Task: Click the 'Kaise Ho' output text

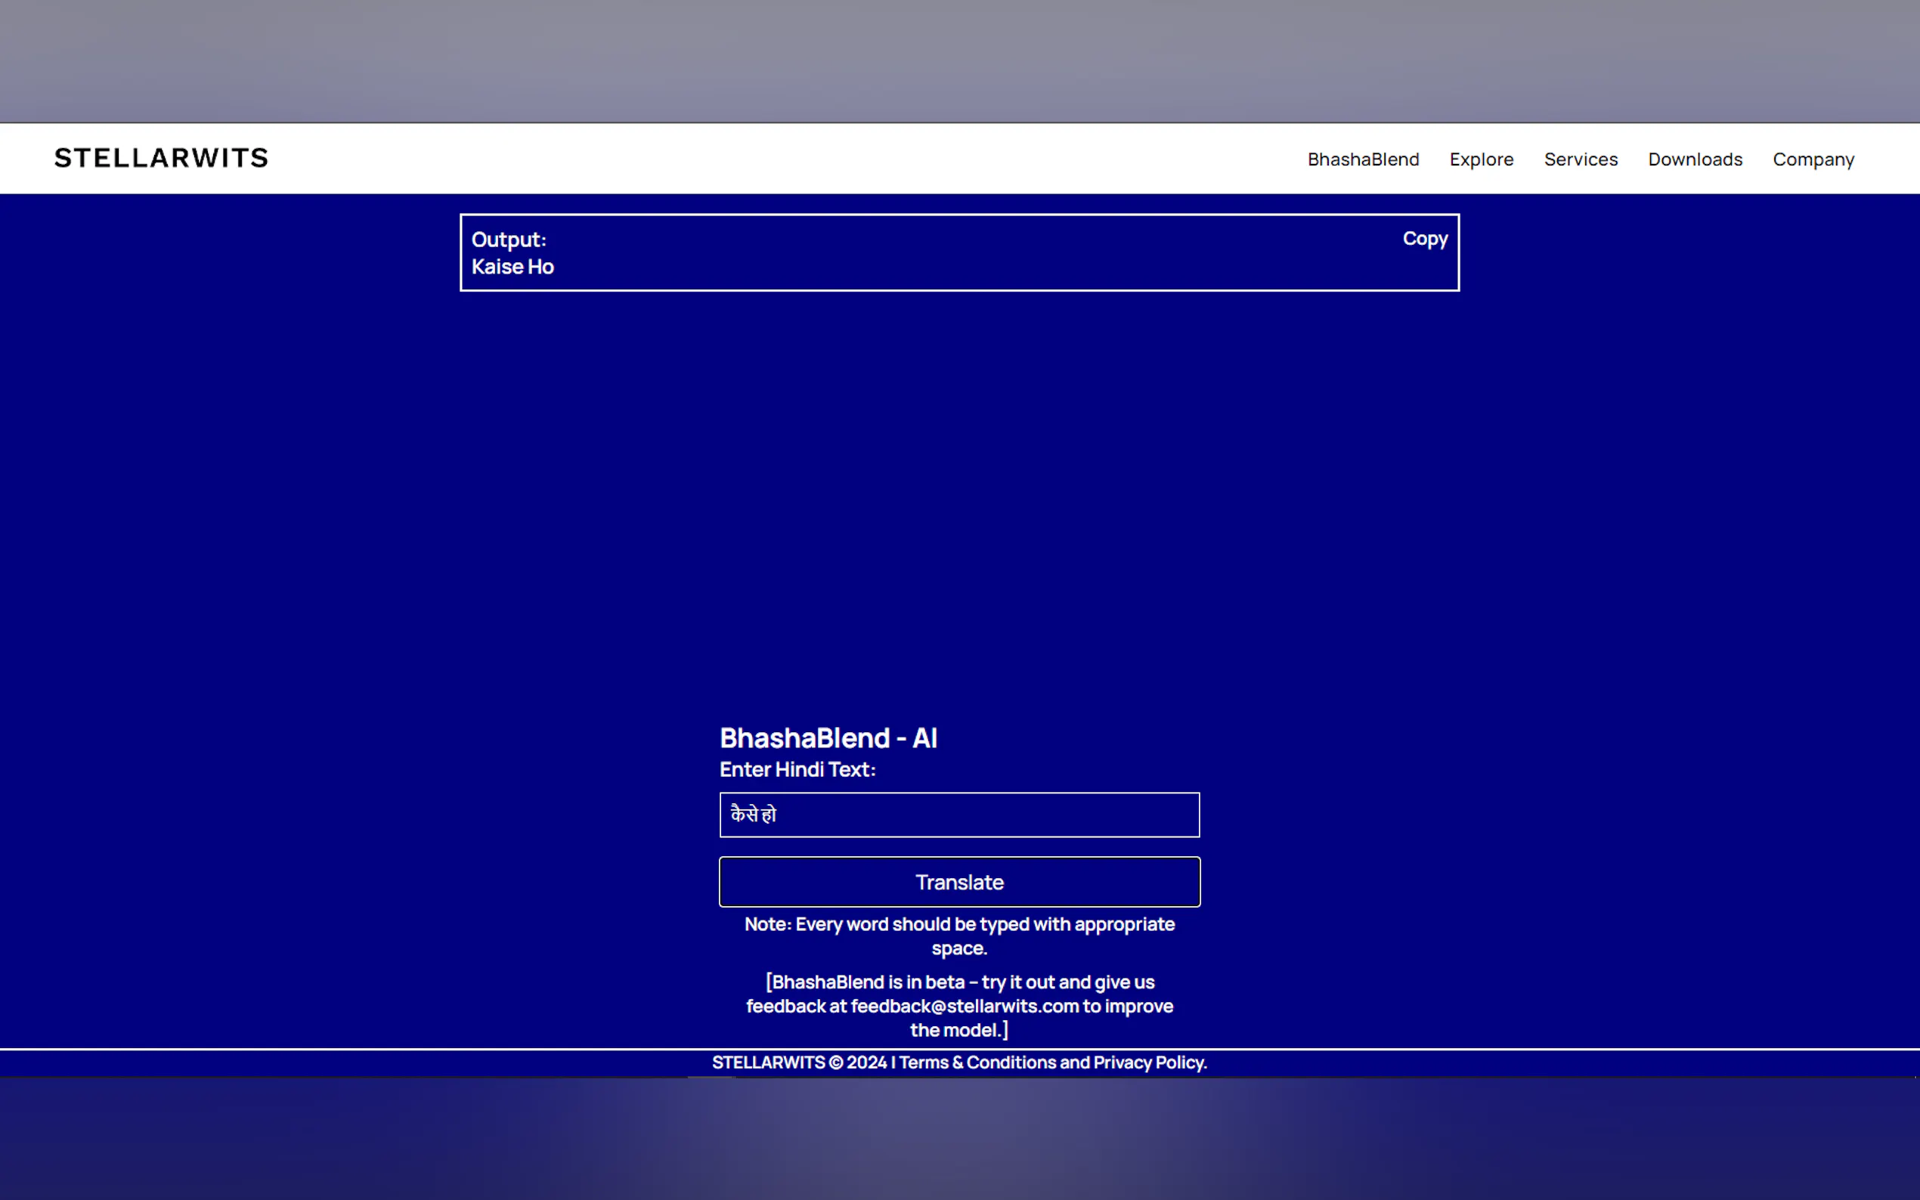Action: point(513,267)
